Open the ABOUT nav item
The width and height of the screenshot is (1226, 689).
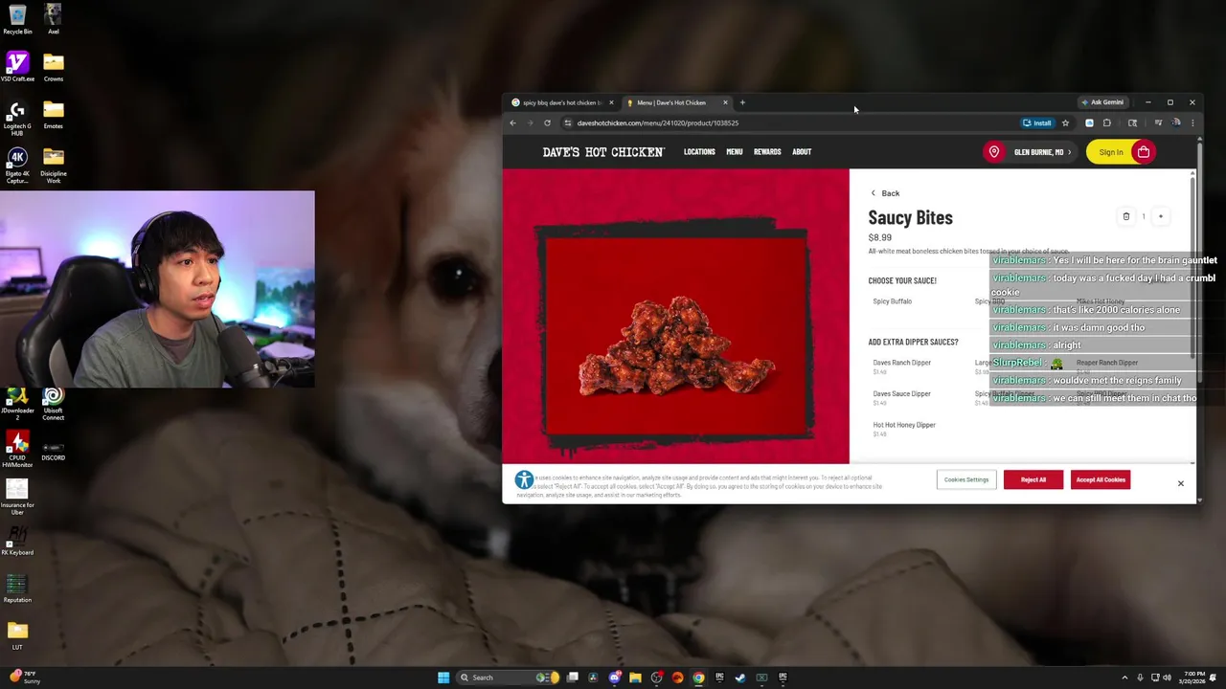click(x=802, y=152)
